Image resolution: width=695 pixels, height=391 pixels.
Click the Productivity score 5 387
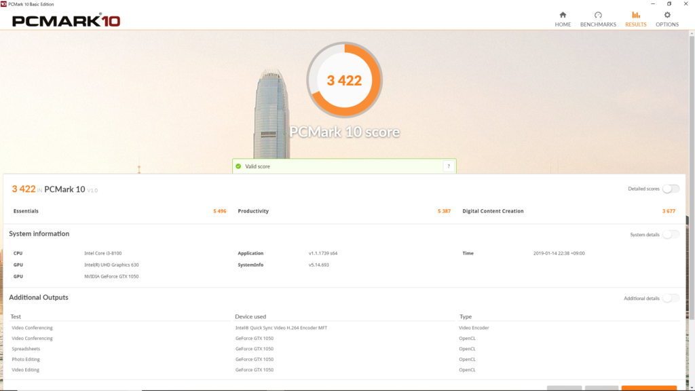click(444, 211)
